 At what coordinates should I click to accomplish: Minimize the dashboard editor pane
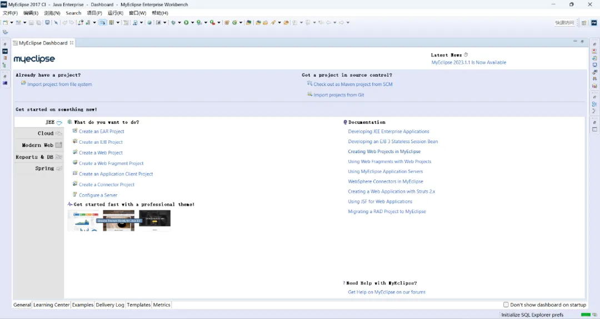[x=575, y=41]
